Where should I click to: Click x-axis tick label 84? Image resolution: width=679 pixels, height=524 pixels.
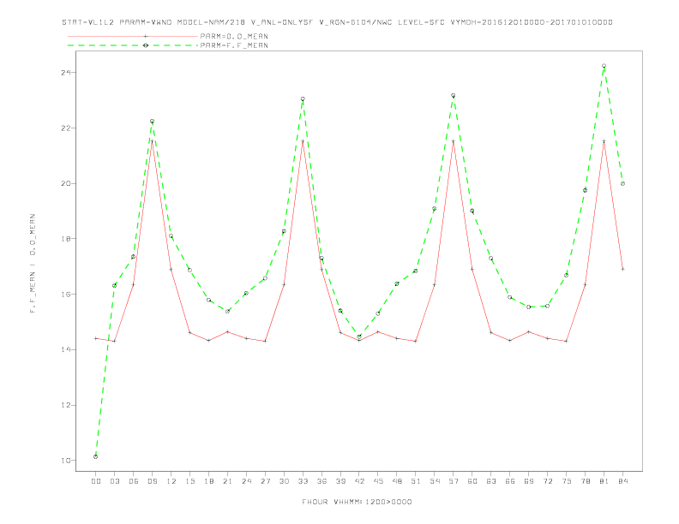click(622, 481)
